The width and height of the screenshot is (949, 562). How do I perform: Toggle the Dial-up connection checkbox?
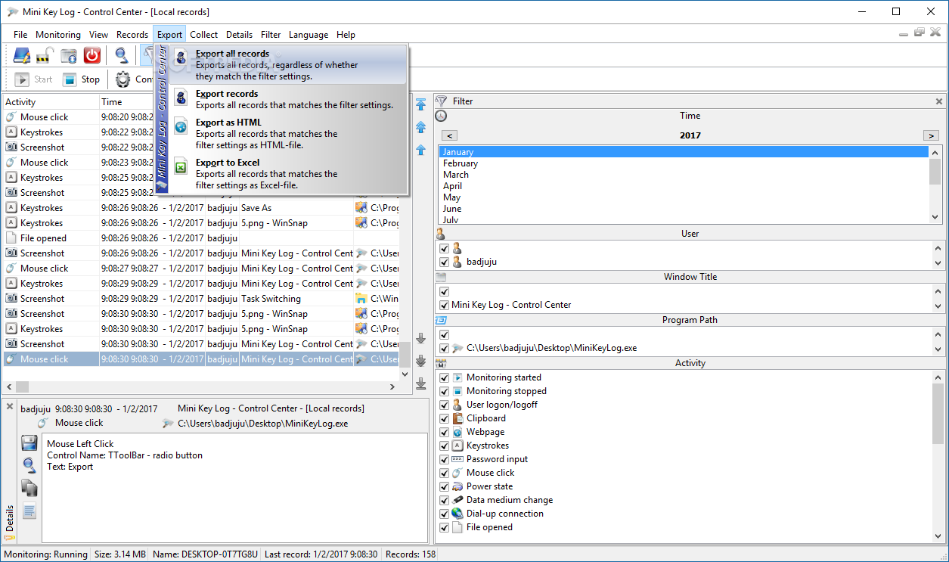click(445, 514)
